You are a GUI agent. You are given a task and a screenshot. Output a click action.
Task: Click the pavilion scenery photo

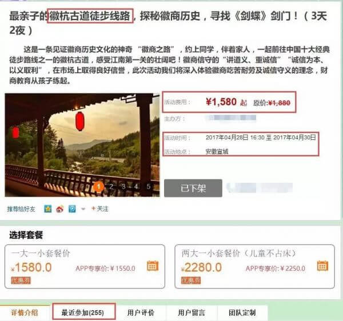point(82,145)
